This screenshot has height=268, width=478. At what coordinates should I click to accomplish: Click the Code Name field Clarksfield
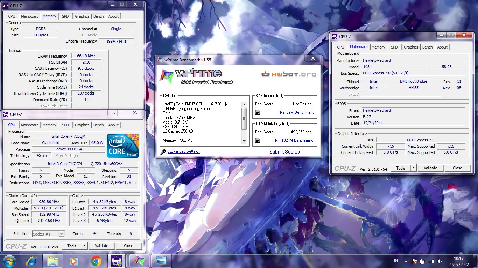(51, 143)
